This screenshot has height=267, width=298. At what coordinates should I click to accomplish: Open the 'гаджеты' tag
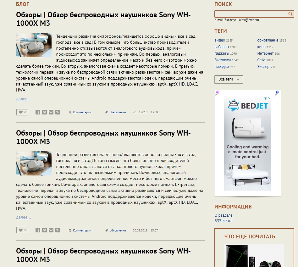click(222, 53)
